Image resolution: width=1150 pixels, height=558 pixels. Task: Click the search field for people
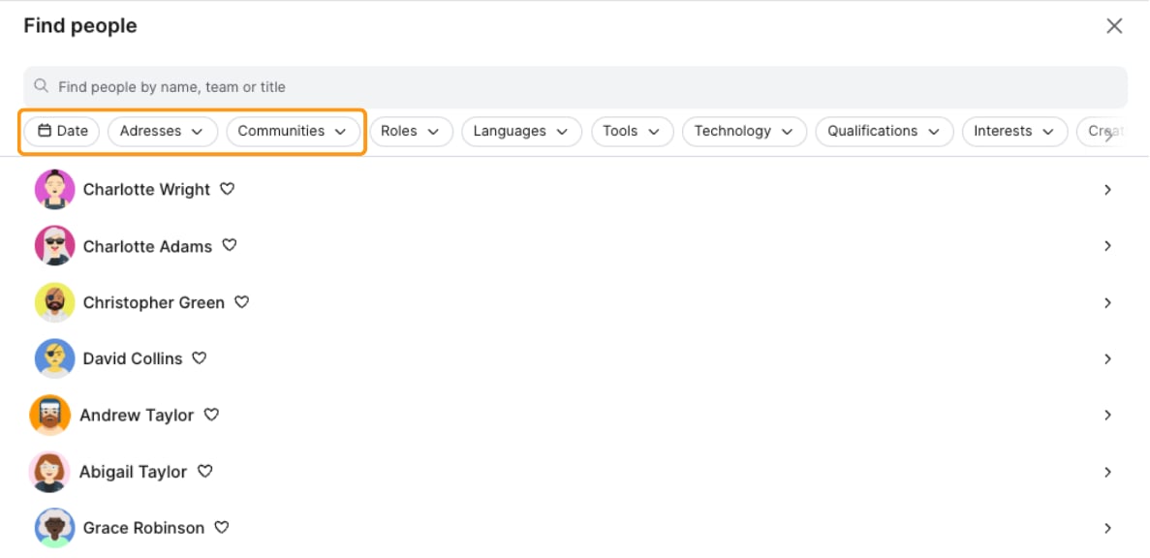pos(575,87)
